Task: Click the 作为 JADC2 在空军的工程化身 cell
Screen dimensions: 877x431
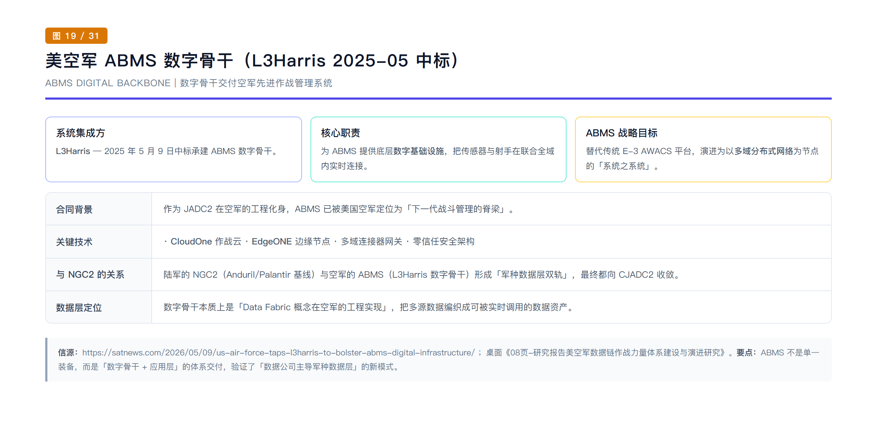Action: coord(491,209)
